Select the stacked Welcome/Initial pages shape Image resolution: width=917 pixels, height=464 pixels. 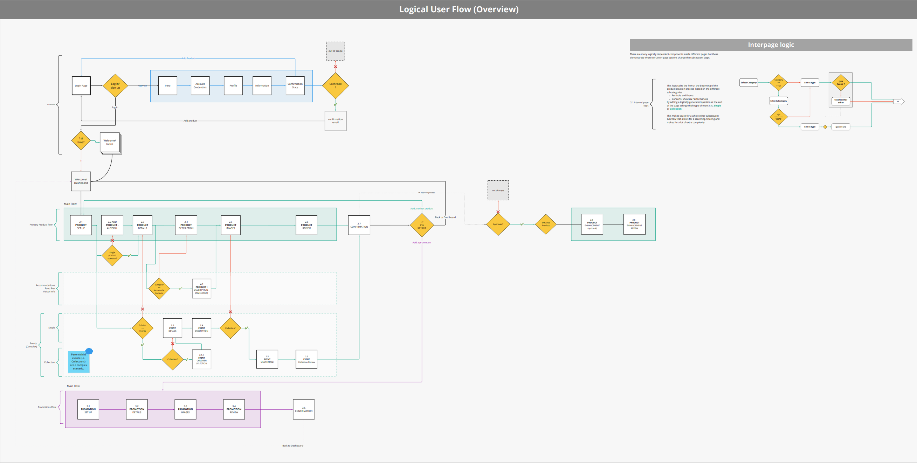(x=110, y=143)
